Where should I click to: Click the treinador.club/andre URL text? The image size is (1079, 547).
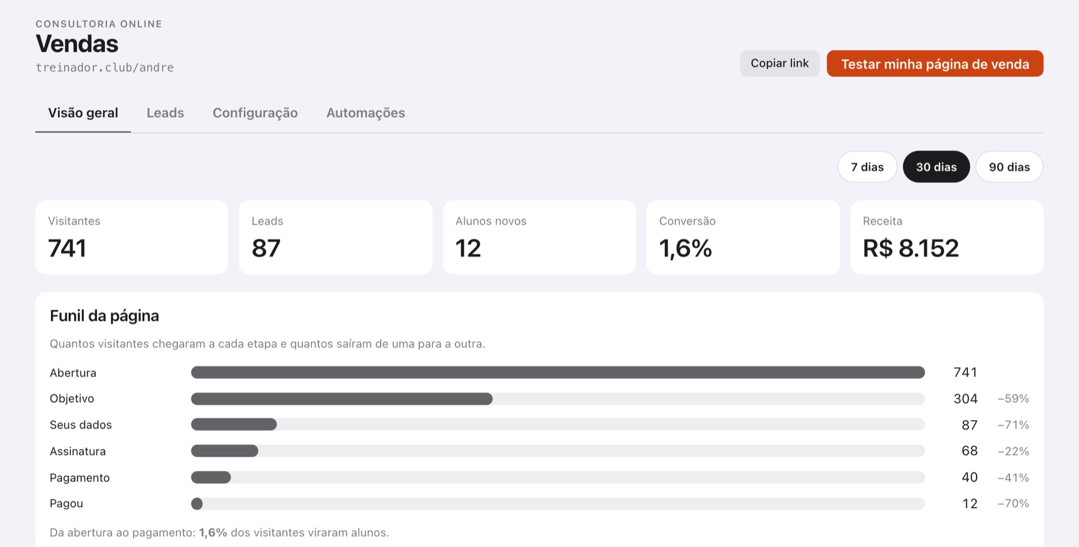pyautogui.click(x=104, y=68)
